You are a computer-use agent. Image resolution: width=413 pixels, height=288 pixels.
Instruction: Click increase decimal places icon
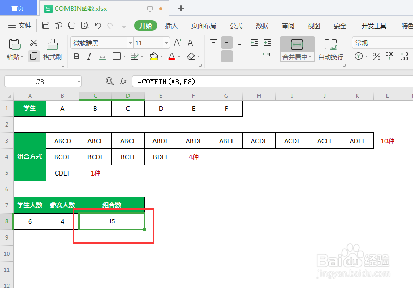[x=404, y=56]
